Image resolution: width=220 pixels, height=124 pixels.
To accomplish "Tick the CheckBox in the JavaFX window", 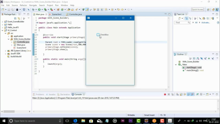I will click(x=98, y=34).
